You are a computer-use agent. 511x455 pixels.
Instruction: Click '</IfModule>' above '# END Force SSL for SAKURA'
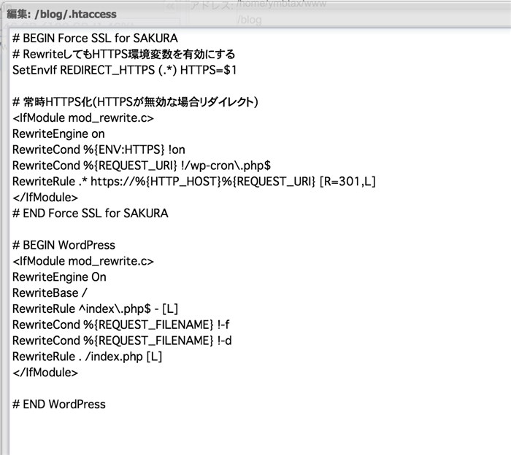click(45, 197)
